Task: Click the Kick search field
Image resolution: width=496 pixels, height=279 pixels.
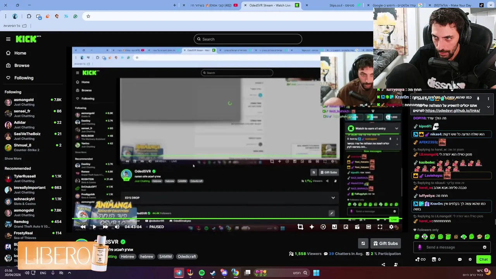Action: pos(248,39)
